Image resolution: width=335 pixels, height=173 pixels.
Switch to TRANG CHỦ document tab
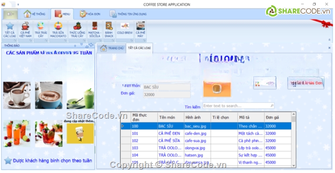[112, 48]
